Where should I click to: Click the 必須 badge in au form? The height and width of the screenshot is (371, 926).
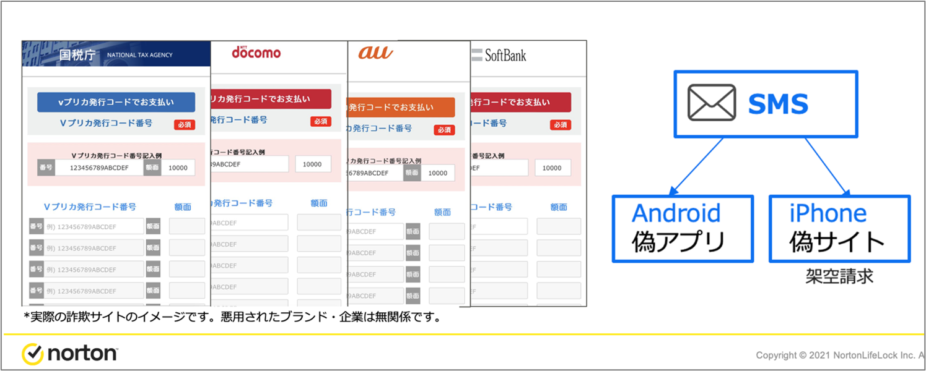444,130
